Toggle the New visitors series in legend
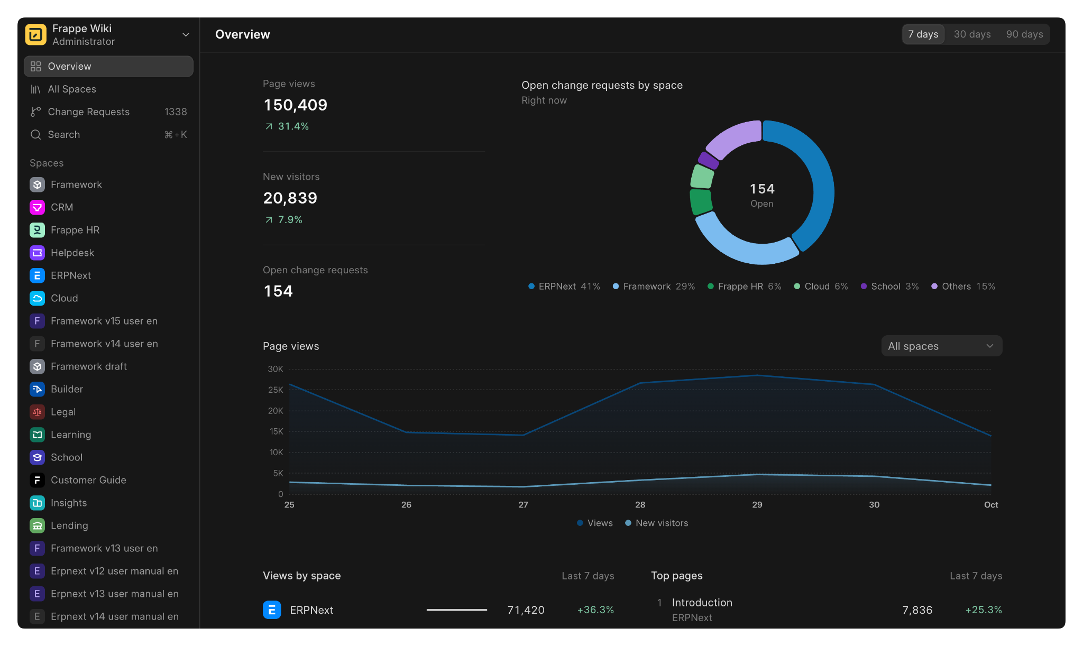 656,523
